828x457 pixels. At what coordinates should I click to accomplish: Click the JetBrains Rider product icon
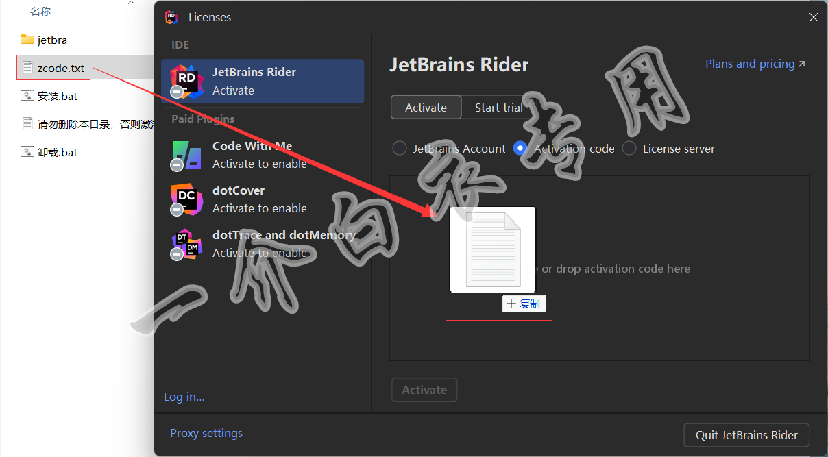[x=186, y=81]
